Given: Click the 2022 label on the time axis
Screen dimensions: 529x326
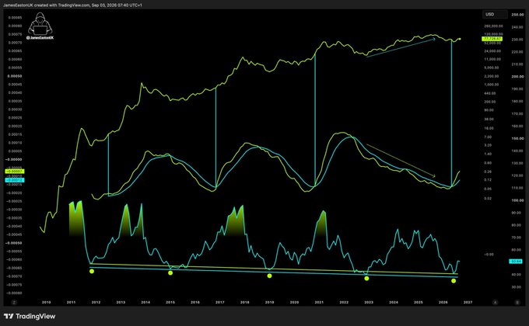Looking at the screenshot, I should tap(344, 303).
